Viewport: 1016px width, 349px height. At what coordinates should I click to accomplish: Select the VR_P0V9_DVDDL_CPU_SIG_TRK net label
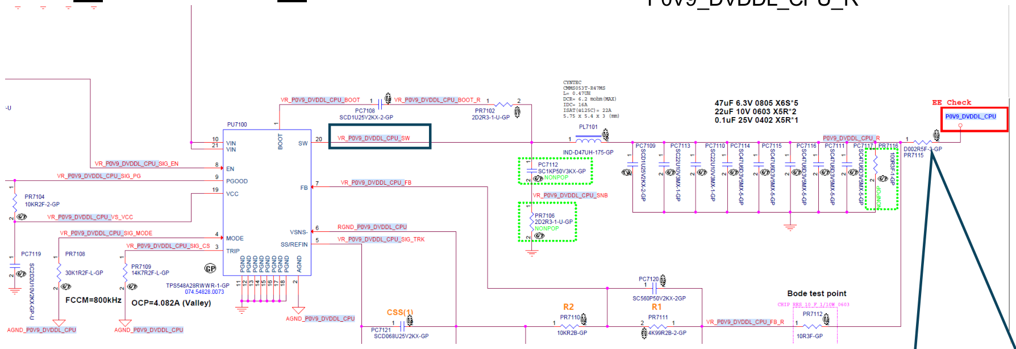point(381,239)
